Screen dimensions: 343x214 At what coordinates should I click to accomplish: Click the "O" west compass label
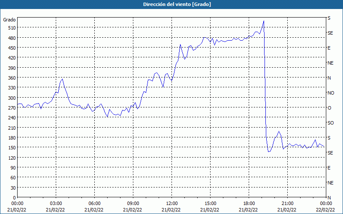(x=329, y=108)
